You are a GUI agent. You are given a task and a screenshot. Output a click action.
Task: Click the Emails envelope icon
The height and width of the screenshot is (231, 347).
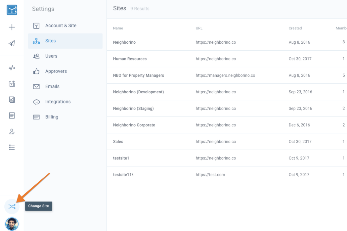[x=36, y=87]
